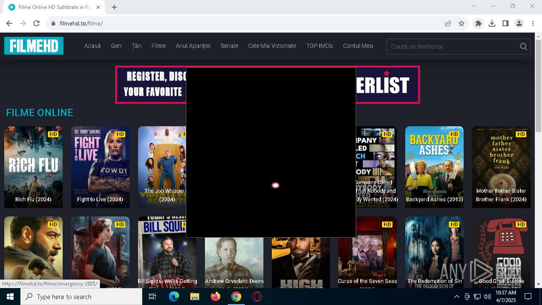542x305 pixels.
Task: Launch Microsoft Edge from taskbar
Action: coord(174,297)
